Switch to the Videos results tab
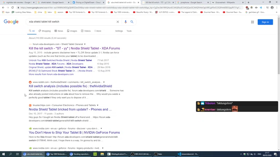 [86, 31]
